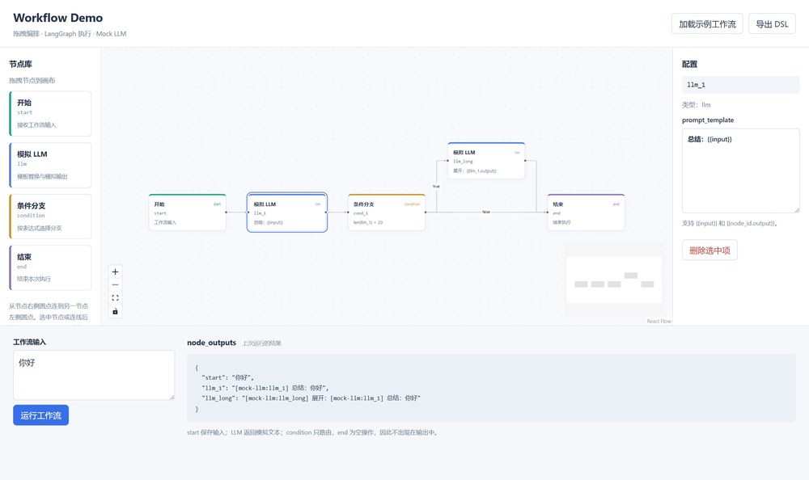Export the workflow with 导出 DSL
The height and width of the screenshot is (480, 809).
click(x=772, y=23)
